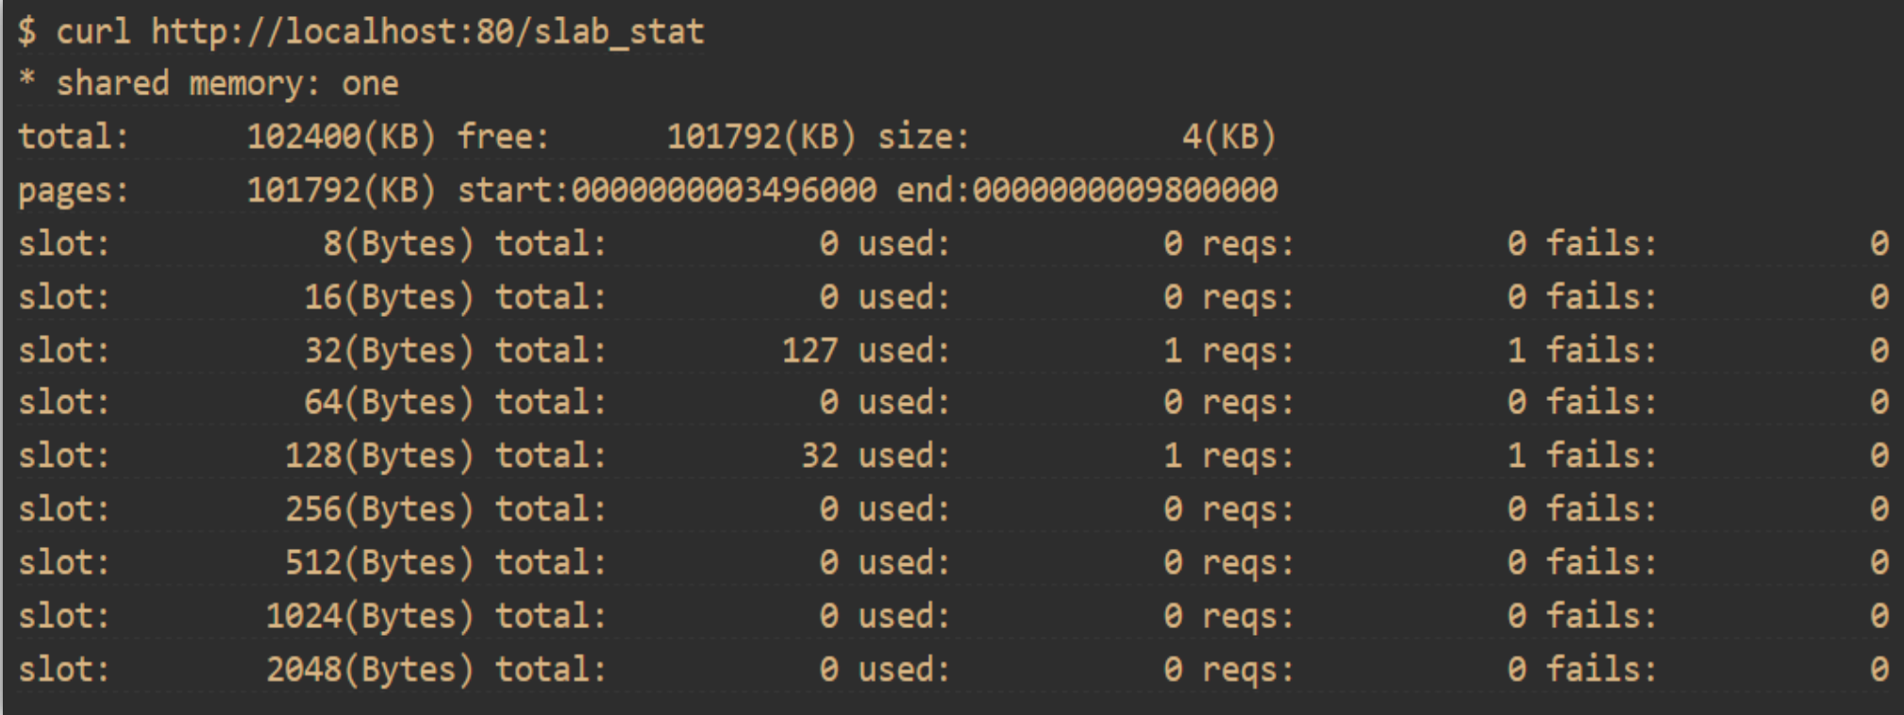
Task: Click the start address 0000000003496000
Action: click(x=724, y=191)
